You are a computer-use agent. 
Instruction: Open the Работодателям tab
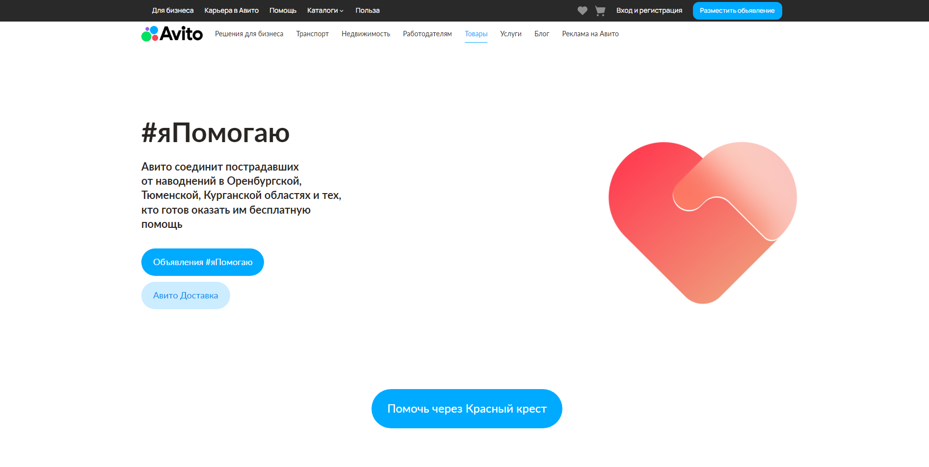point(427,34)
